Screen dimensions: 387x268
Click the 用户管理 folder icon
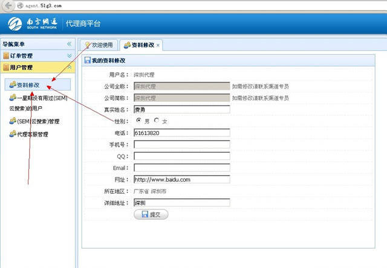click(6, 68)
